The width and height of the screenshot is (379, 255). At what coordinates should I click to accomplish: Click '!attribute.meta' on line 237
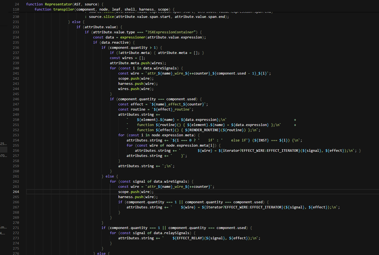point(134,53)
